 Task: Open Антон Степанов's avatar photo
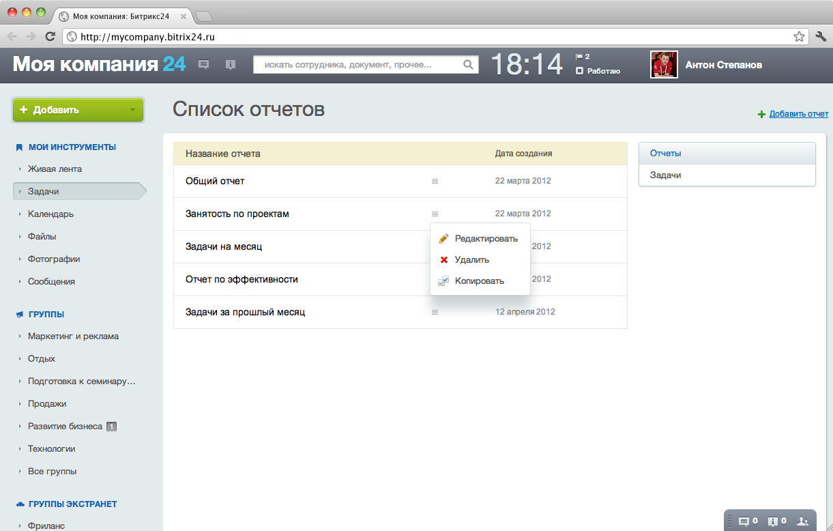point(664,65)
